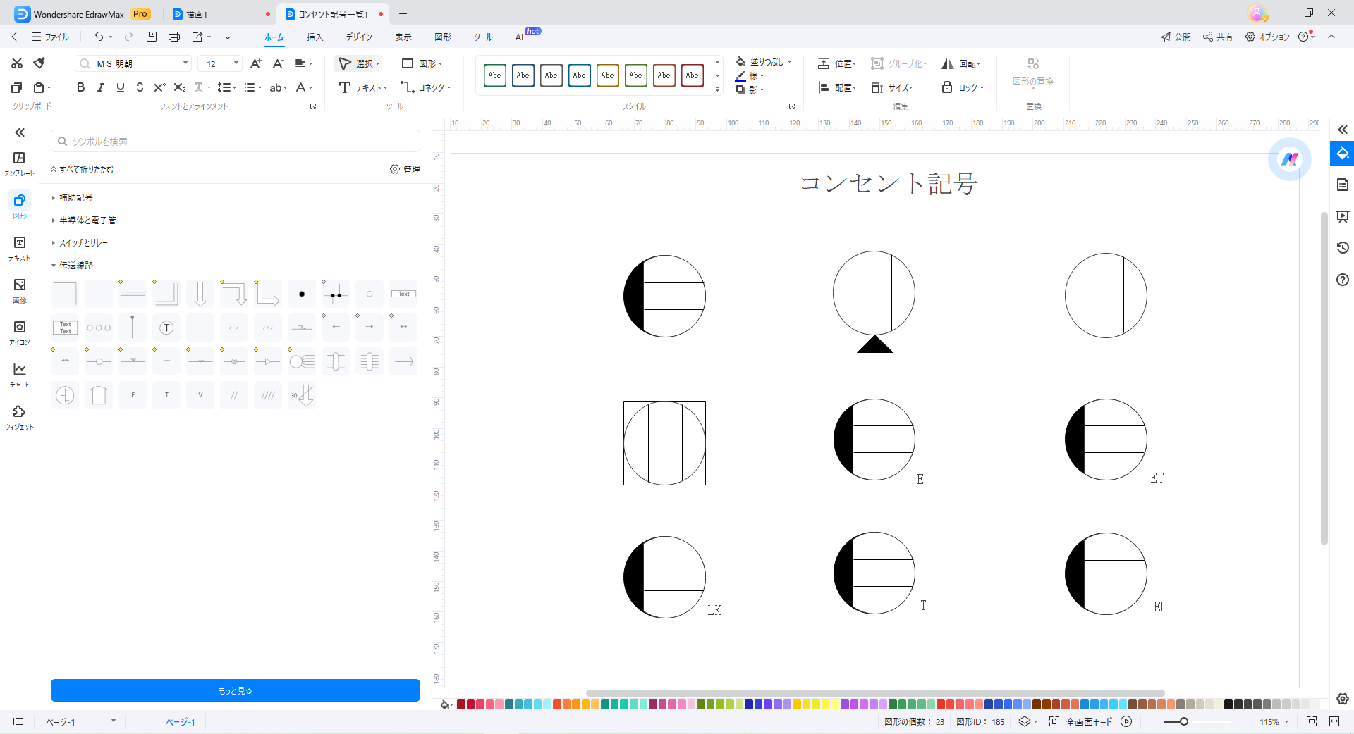Open the Template (テンプレート) sidebar panel

pos(19,163)
